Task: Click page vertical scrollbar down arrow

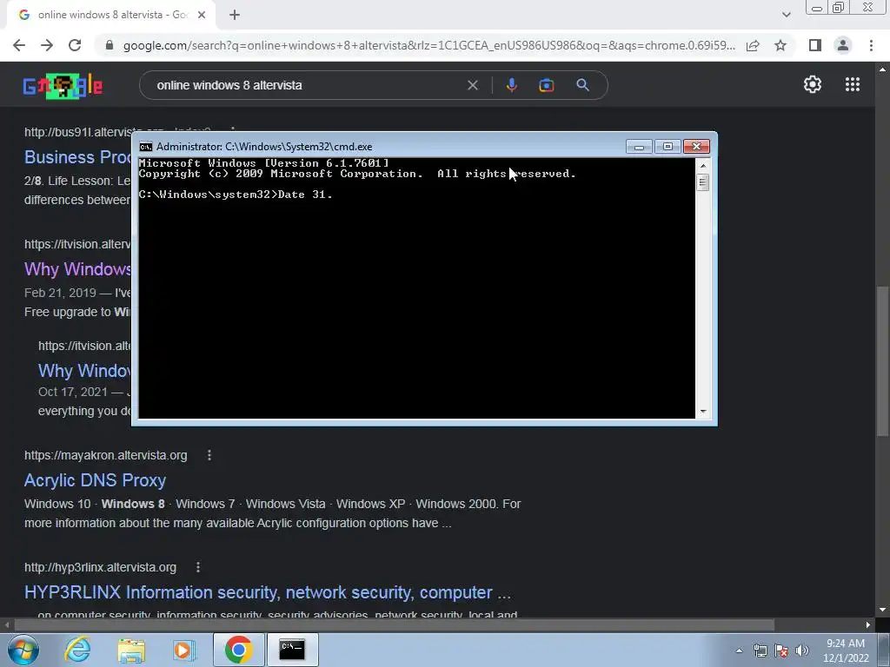Action: [882, 611]
